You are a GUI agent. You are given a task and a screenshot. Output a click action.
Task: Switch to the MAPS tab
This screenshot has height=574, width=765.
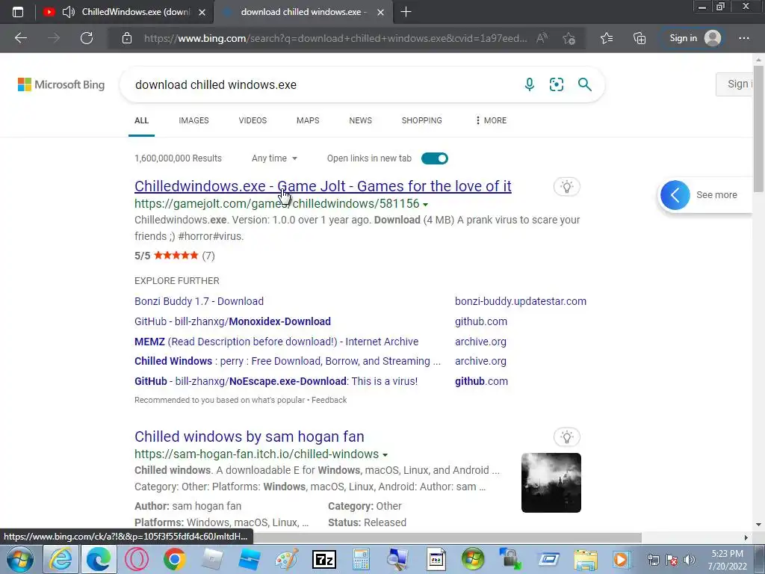pos(308,120)
